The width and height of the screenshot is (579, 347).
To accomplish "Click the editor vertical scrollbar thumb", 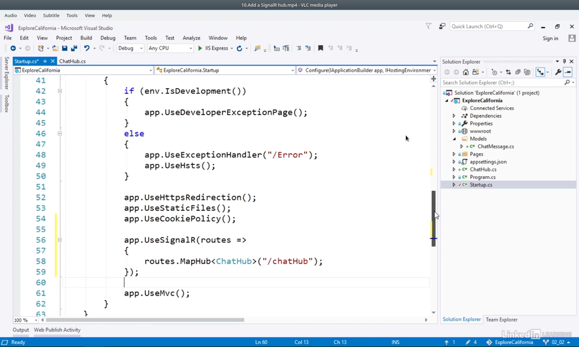I will [434, 218].
